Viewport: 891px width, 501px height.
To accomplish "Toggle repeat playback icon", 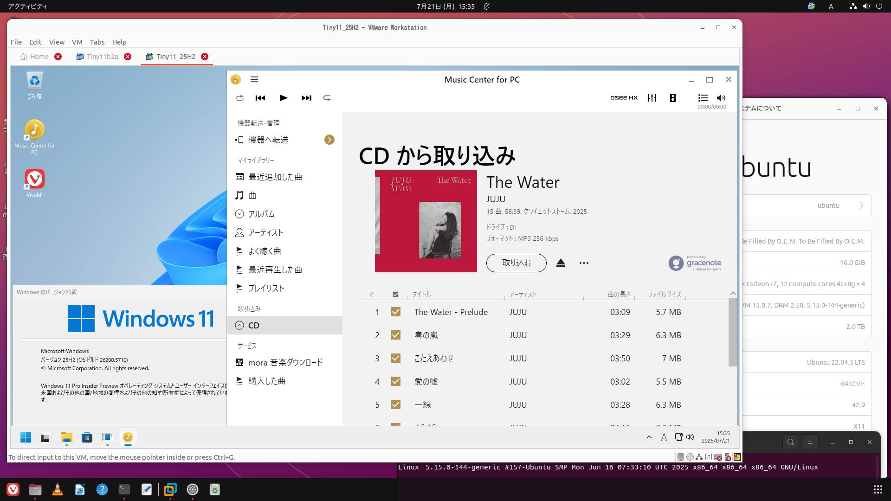I will click(x=327, y=98).
